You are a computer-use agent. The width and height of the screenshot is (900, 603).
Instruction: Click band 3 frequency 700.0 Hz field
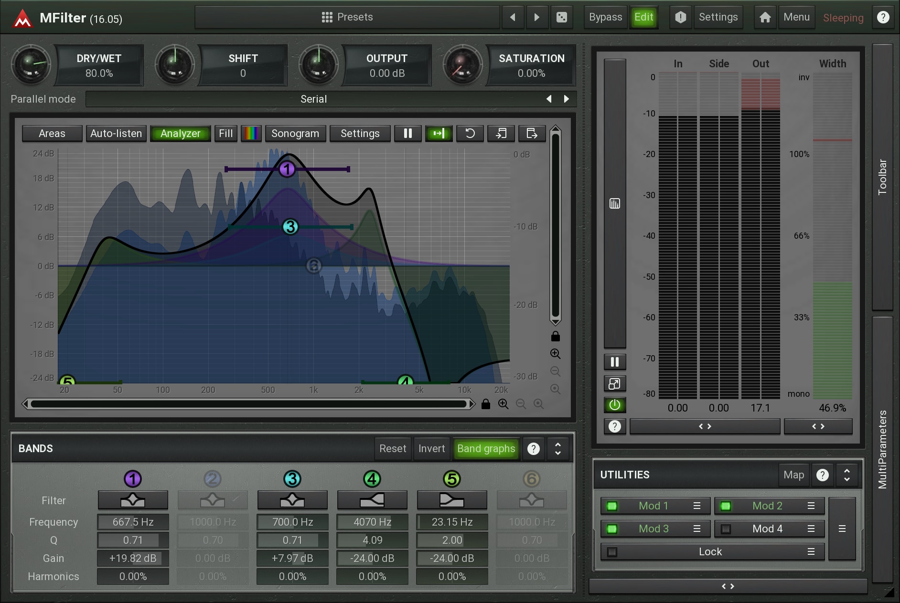click(x=292, y=522)
